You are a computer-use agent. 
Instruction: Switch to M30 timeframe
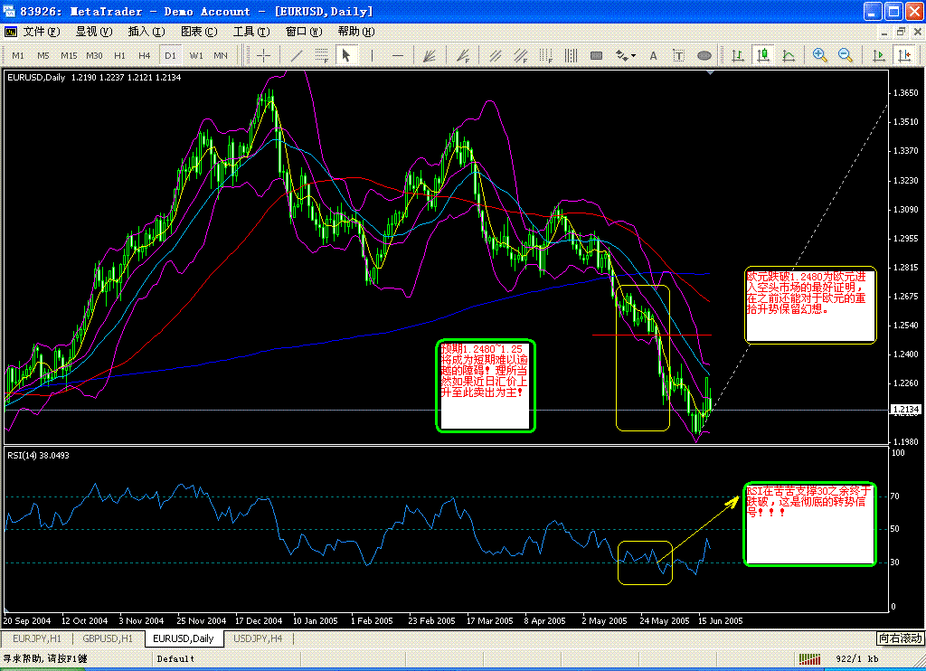click(x=94, y=55)
